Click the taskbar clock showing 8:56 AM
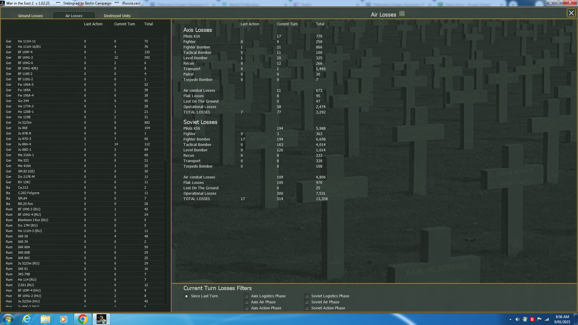578x325 pixels. pyautogui.click(x=562, y=319)
